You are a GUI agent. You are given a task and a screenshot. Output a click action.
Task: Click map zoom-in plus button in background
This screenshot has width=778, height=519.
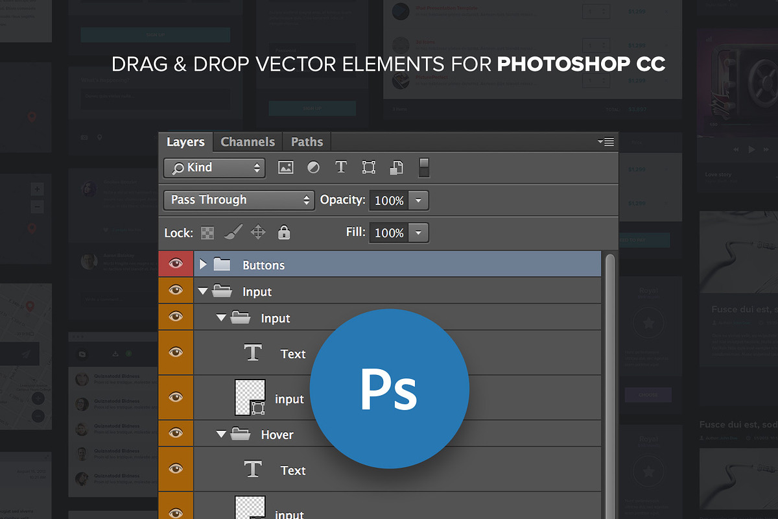coord(37,189)
